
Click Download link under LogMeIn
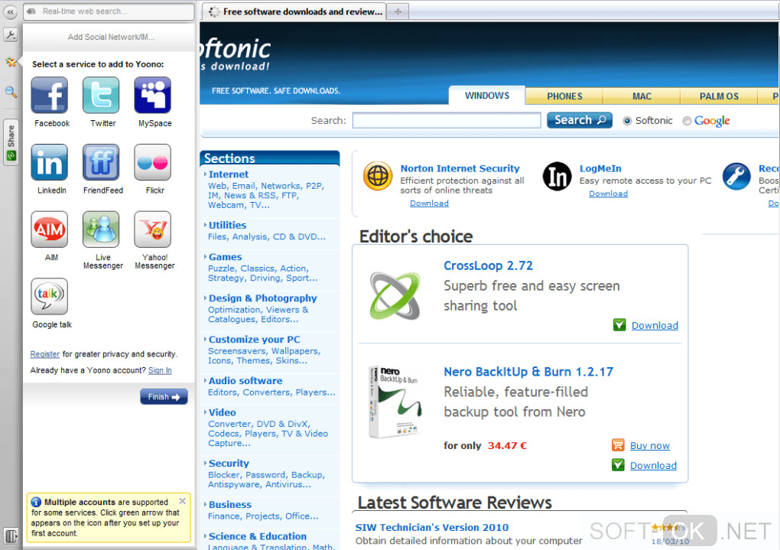click(x=609, y=194)
